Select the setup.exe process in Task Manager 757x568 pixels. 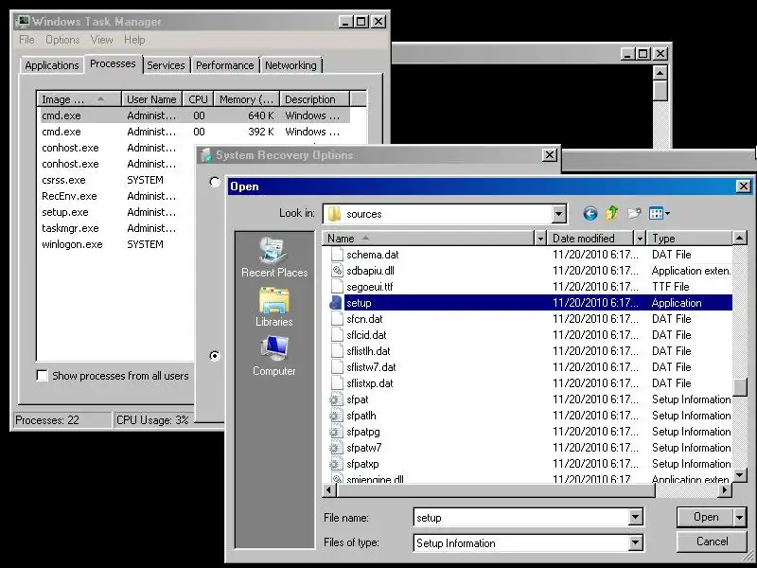116,212
